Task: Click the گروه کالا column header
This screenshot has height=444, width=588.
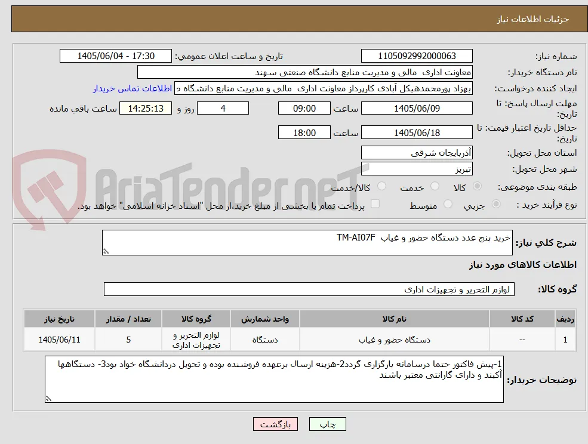Action: pos(196,319)
